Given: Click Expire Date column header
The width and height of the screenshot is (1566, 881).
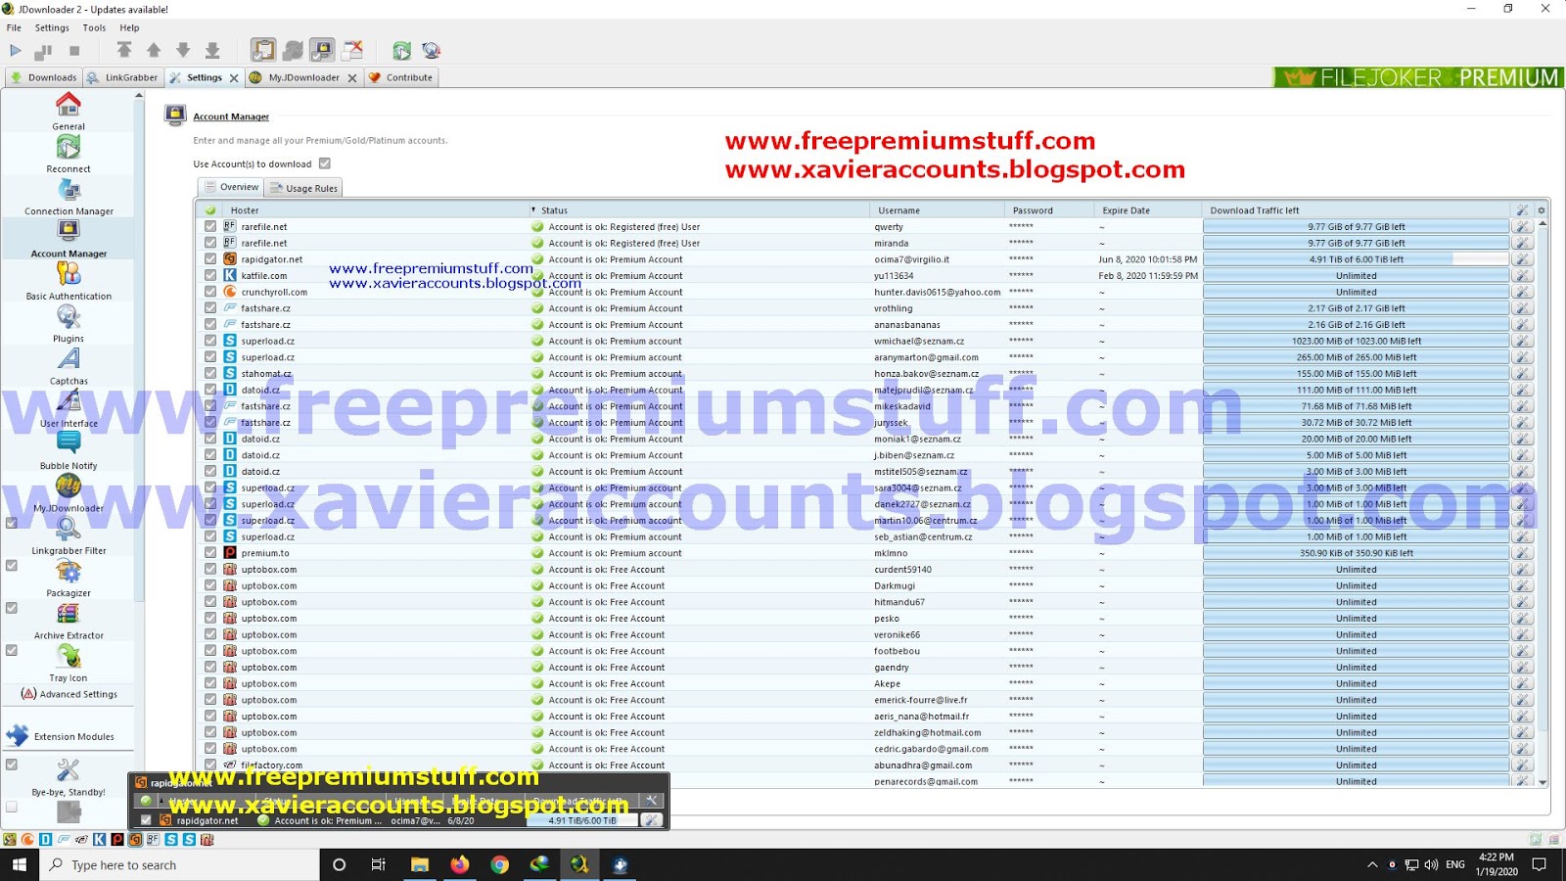Looking at the screenshot, I should point(1147,210).
